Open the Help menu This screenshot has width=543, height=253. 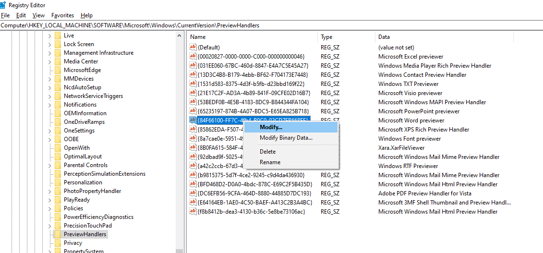tap(86, 15)
